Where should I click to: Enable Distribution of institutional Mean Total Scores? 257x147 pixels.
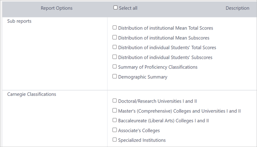(x=115, y=28)
